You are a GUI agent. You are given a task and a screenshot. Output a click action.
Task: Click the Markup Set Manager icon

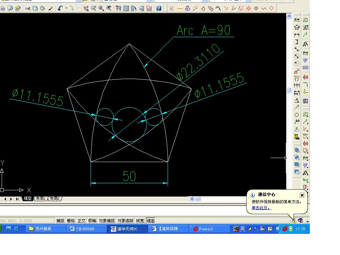coord(149,8)
